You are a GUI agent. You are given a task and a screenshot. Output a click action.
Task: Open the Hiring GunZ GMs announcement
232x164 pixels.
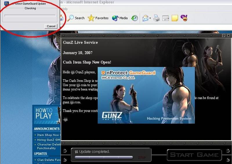(49, 140)
